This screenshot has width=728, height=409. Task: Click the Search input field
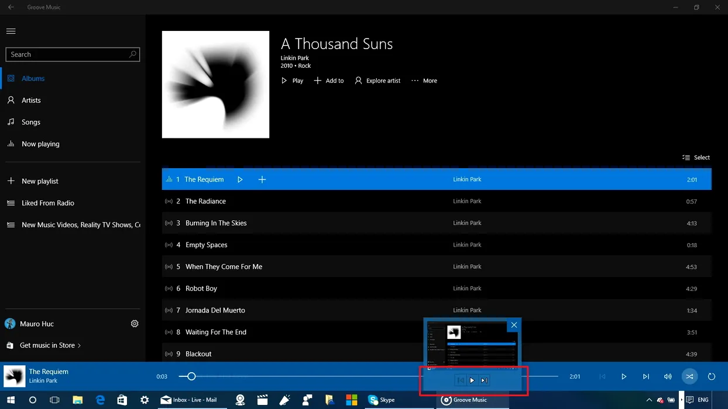67,54
